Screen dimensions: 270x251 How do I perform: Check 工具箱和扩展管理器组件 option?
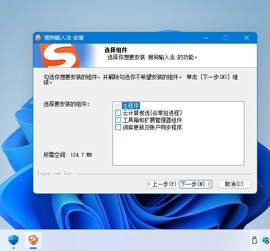tap(118, 120)
